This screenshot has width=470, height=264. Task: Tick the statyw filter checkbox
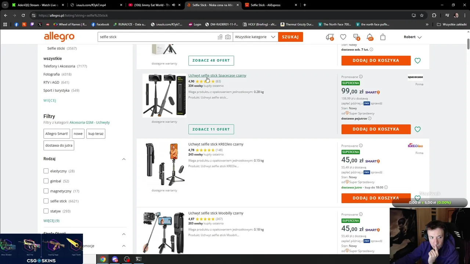[x=46, y=211]
